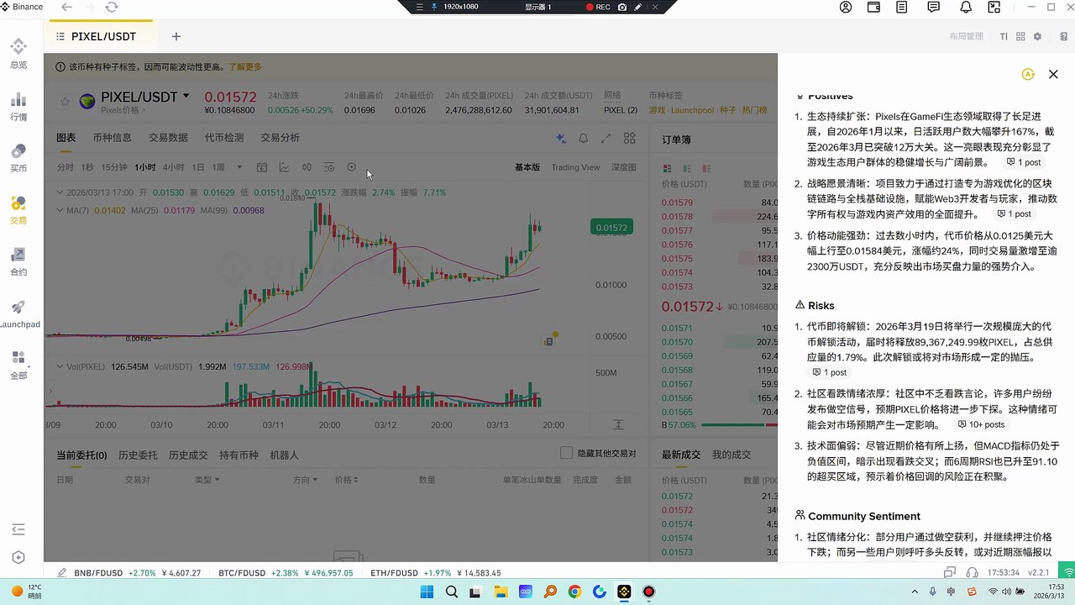Expand more time intervals dropdown arrow
The image size is (1075, 605).
click(x=239, y=167)
